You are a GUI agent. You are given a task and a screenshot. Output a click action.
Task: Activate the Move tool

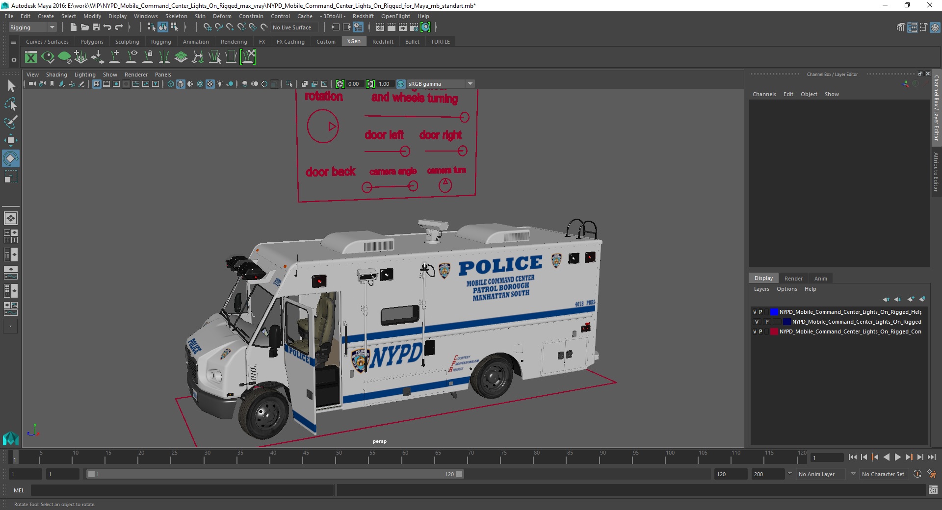tap(11, 140)
